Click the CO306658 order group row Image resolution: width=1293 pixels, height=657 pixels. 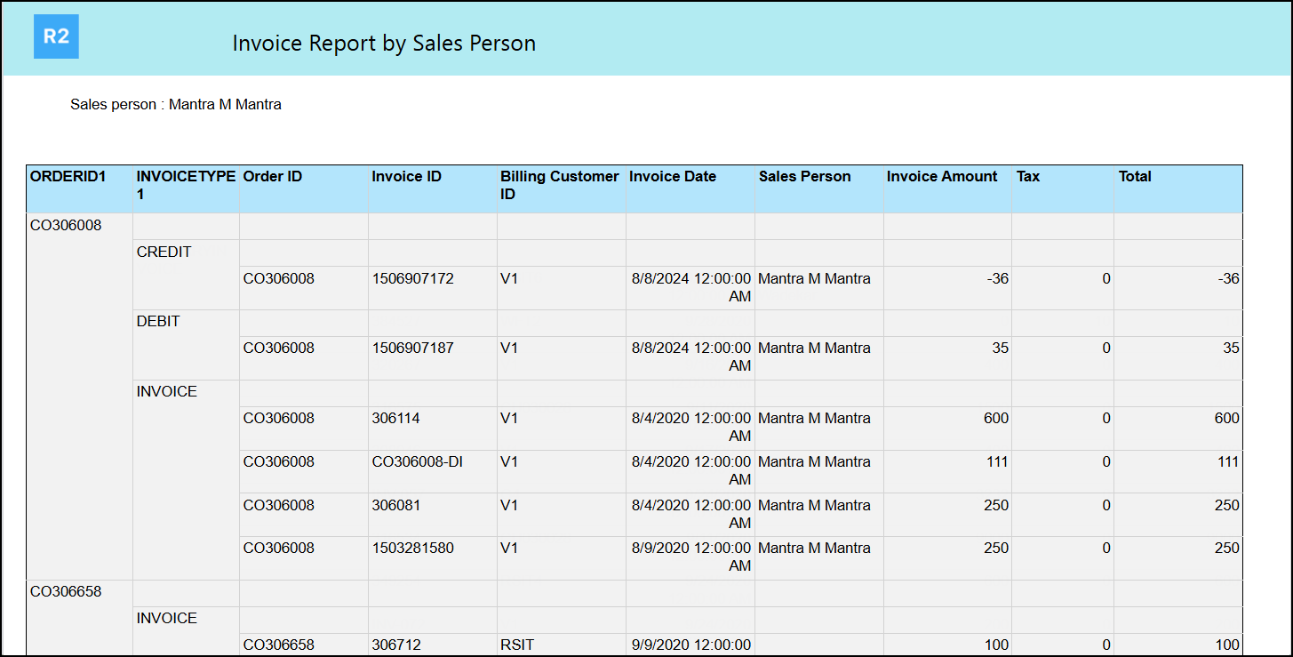pyautogui.click(x=67, y=592)
